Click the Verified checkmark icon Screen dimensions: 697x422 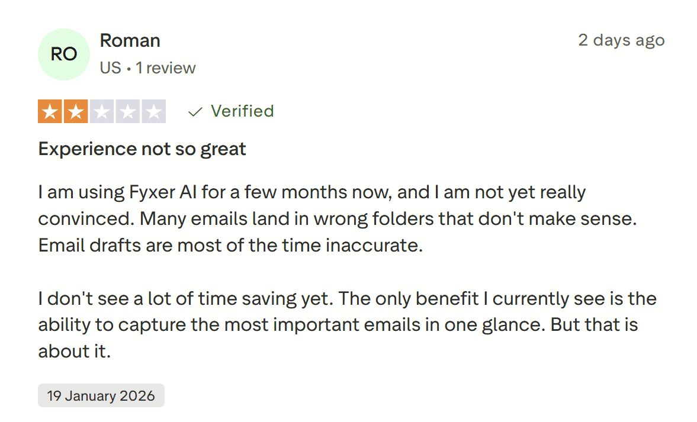click(195, 112)
